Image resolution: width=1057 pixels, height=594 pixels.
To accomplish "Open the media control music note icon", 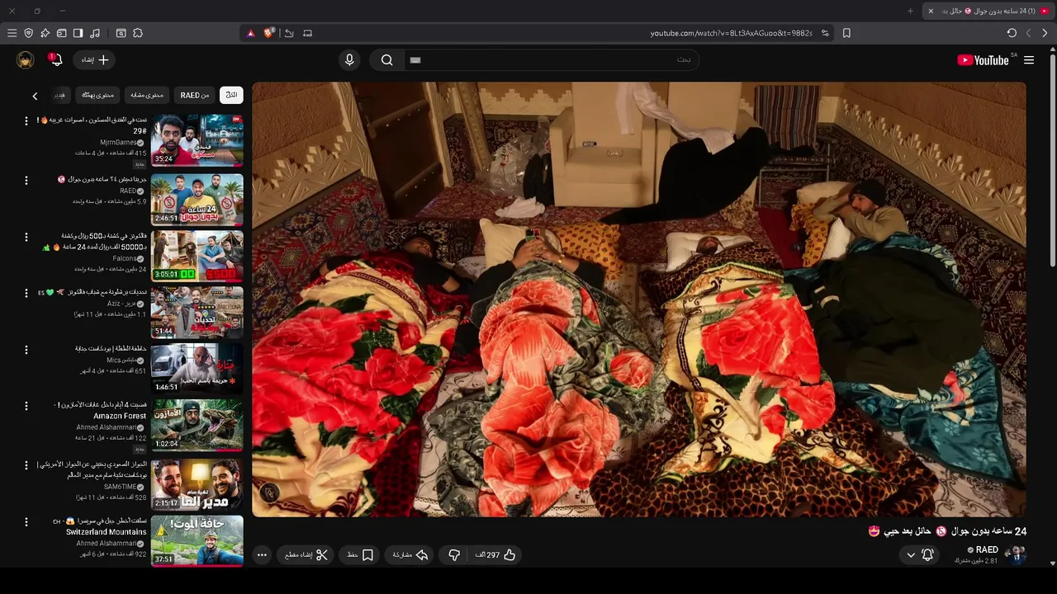I will point(95,33).
